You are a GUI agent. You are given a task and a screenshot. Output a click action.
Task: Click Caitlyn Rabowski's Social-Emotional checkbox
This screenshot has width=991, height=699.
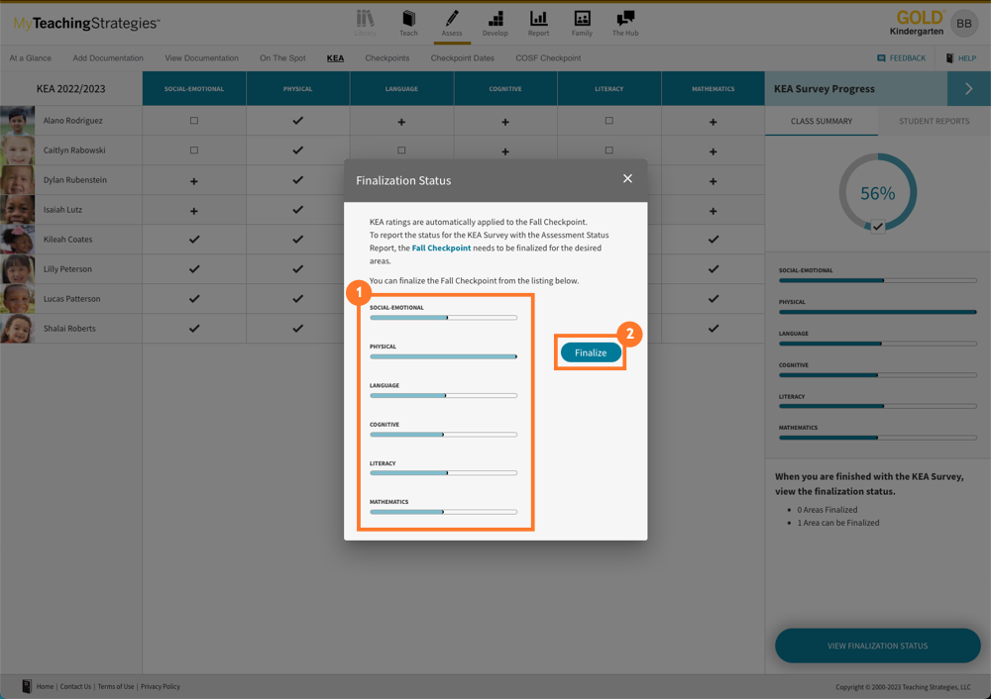[194, 150]
